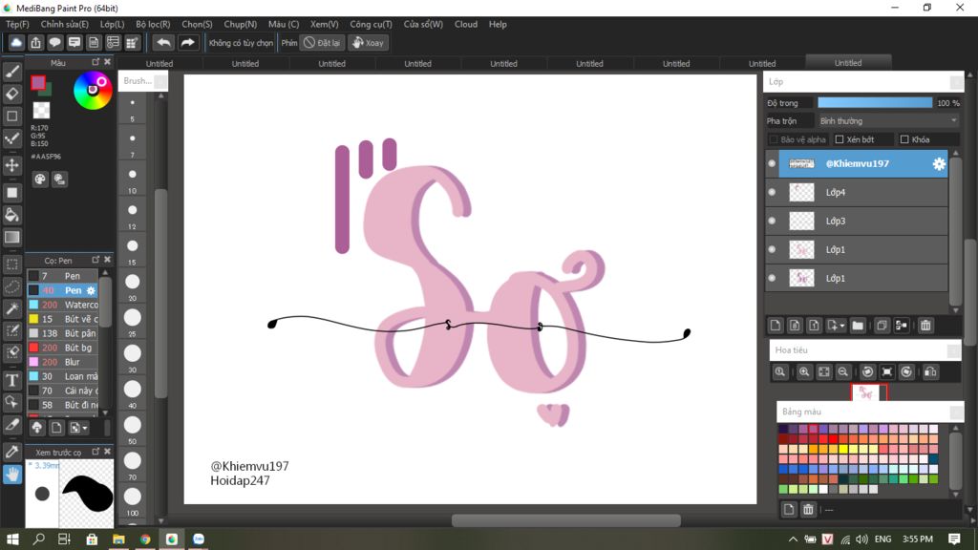Flip the view in navigator panel
This screenshot has height=550, width=978.
tap(930, 372)
